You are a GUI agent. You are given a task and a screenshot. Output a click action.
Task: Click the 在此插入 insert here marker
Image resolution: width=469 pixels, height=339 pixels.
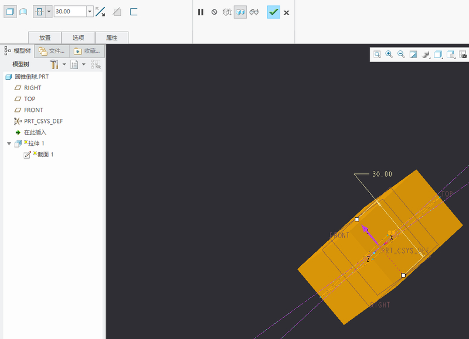[31, 132]
